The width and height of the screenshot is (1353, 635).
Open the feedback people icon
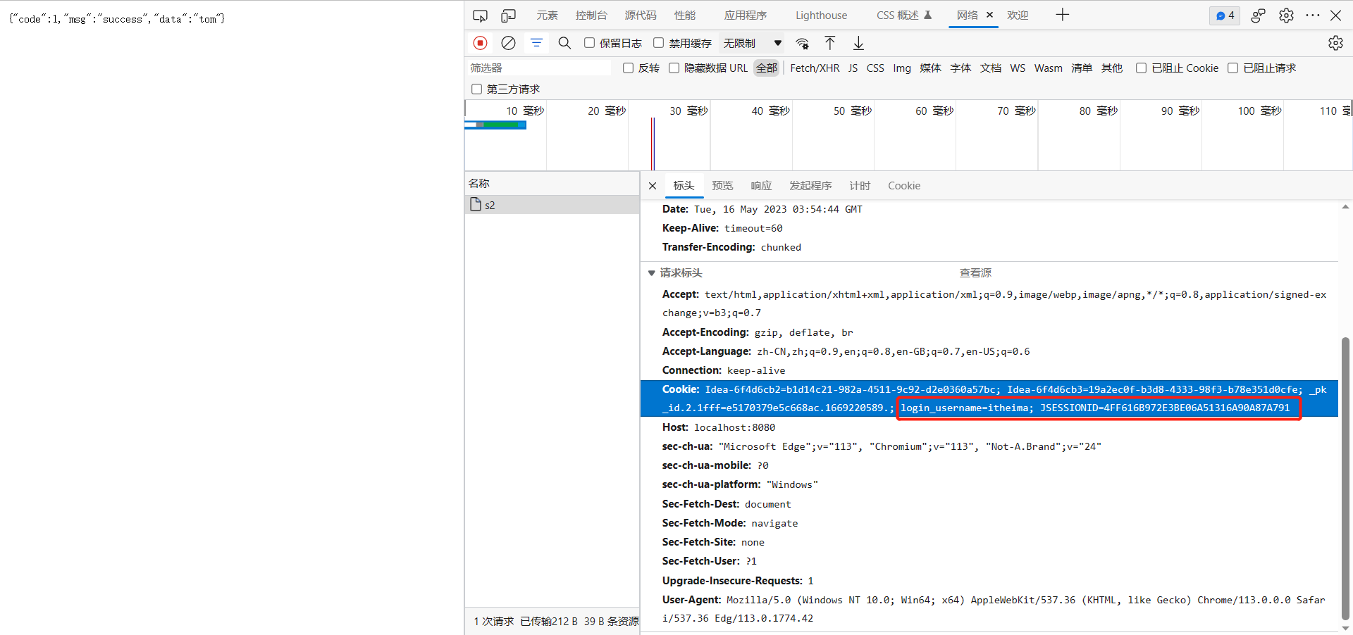pyautogui.click(x=1259, y=15)
